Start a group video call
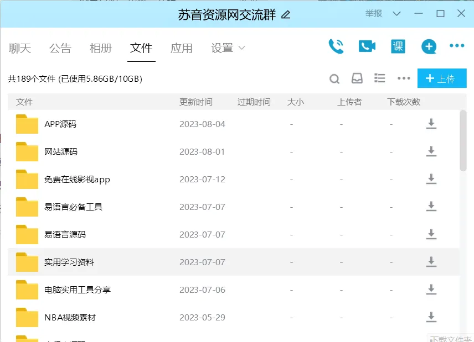 (x=367, y=46)
